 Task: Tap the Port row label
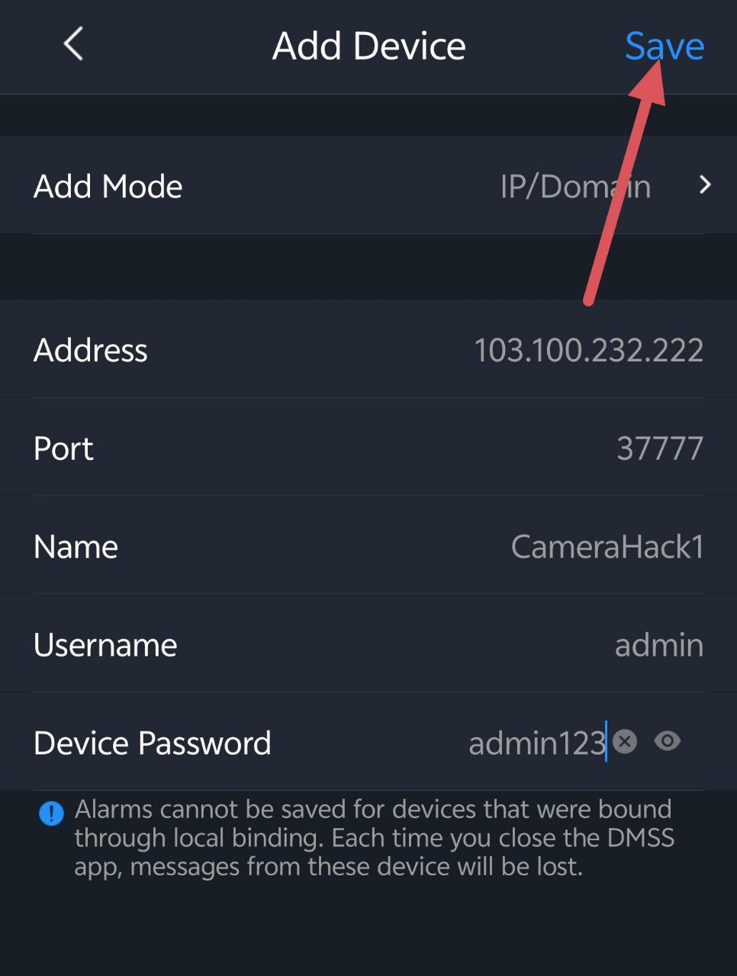(x=63, y=448)
